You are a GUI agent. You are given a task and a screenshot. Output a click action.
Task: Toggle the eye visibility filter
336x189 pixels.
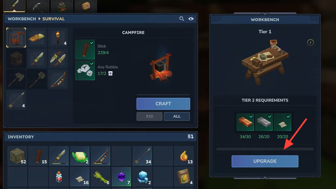click(x=191, y=19)
